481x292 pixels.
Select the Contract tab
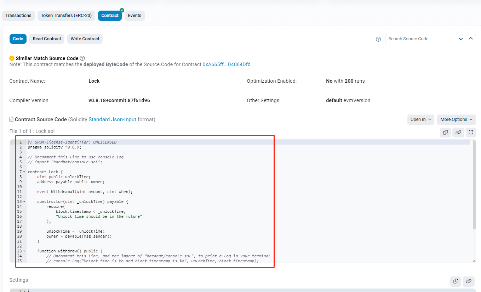pyautogui.click(x=110, y=16)
